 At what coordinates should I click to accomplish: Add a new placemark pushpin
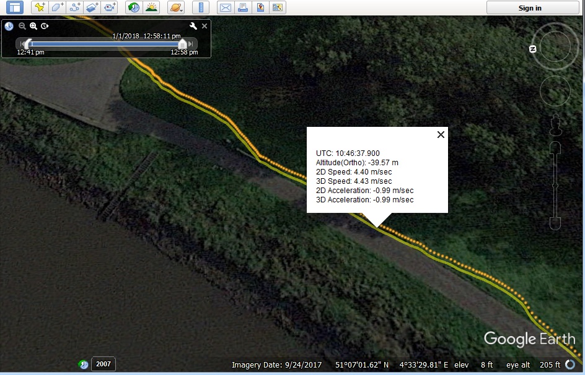pyautogui.click(x=40, y=7)
